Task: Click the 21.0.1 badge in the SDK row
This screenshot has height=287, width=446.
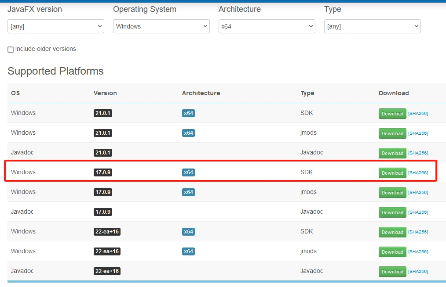Action: [x=102, y=113]
